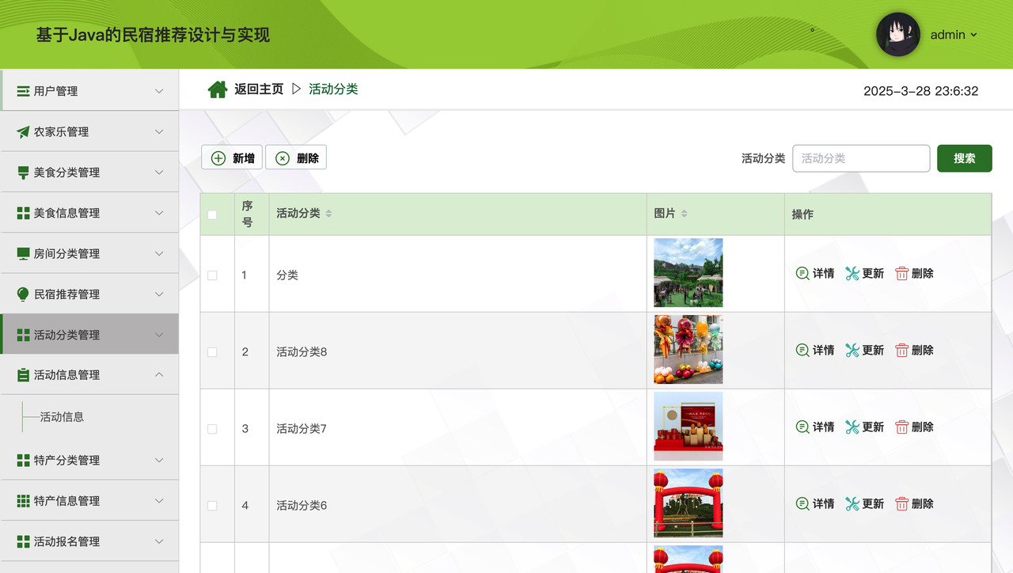The image size is (1013, 573).
Task: Open the balloon thumbnail for 活动分类8
Action: pyautogui.click(x=688, y=350)
